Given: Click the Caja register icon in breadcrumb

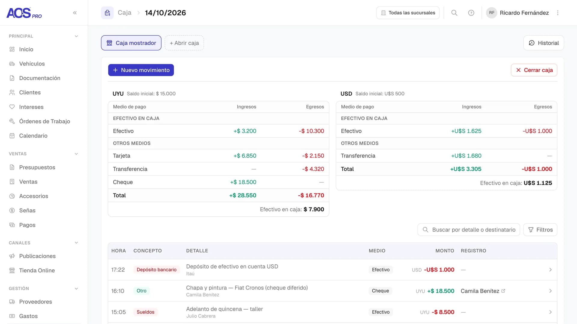Looking at the screenshot, I should tap(107, 13).
